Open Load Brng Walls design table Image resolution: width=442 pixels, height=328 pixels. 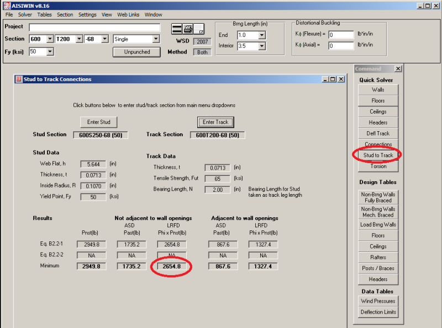(x=378, y=224)
